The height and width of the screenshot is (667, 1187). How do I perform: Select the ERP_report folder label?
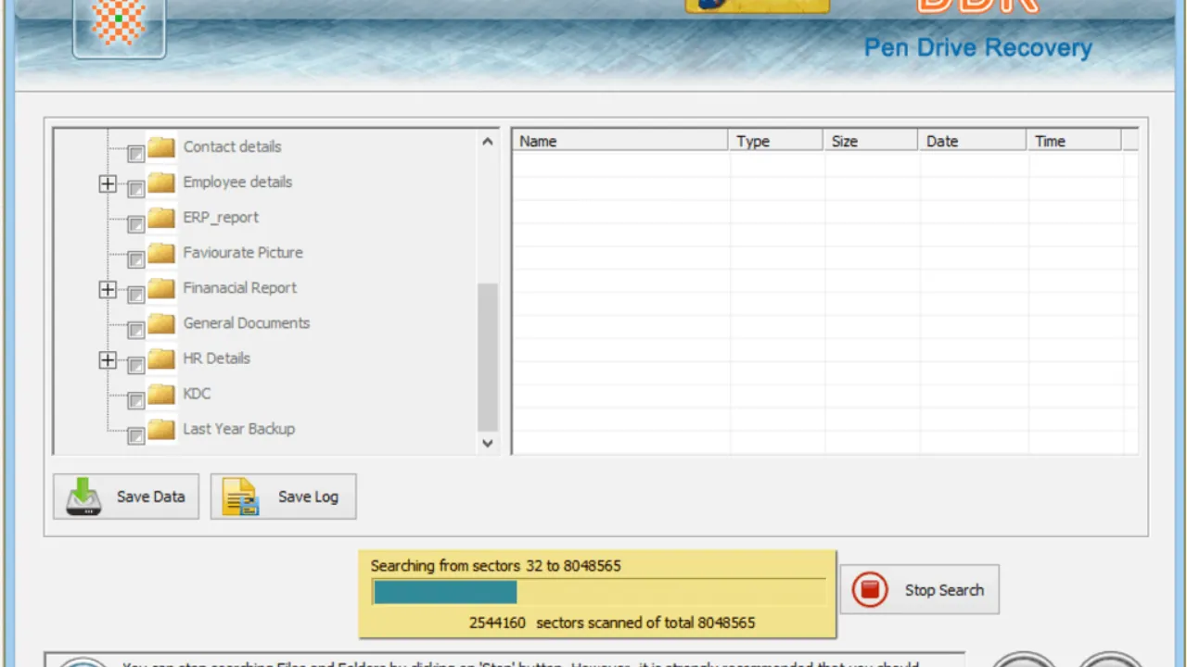click(x=221, y=218)
